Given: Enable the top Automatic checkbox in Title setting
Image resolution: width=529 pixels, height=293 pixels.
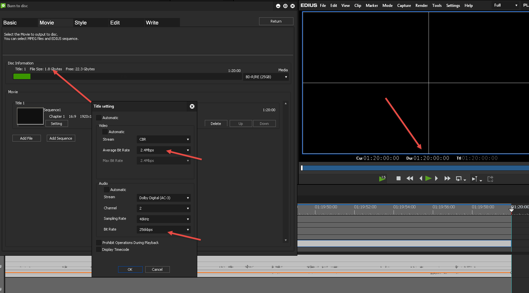Looking at the screenshot, I should point(99,118).
